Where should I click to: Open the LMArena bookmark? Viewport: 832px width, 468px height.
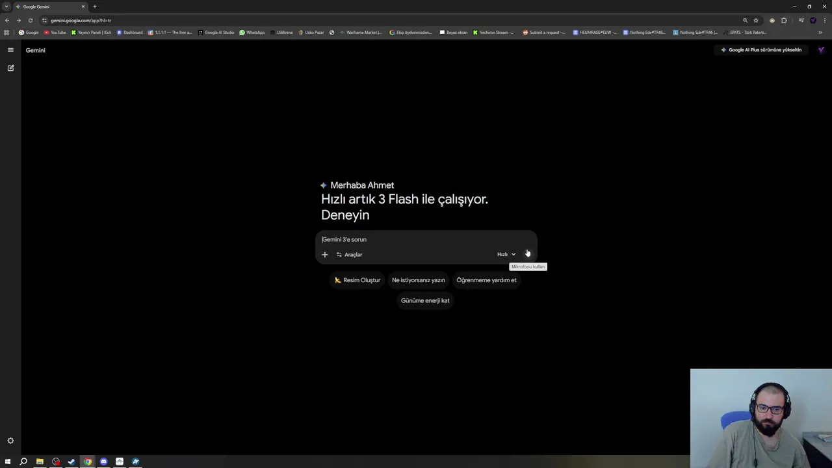[281, 32]
